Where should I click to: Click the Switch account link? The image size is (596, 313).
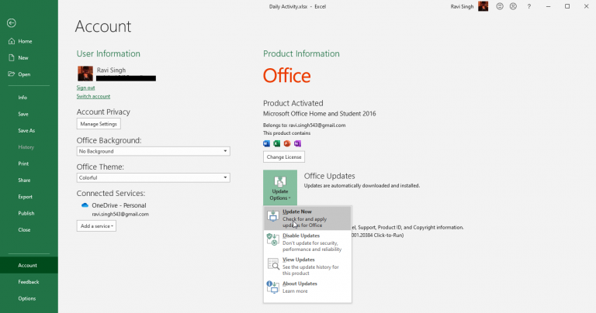[x=93, y=96]
